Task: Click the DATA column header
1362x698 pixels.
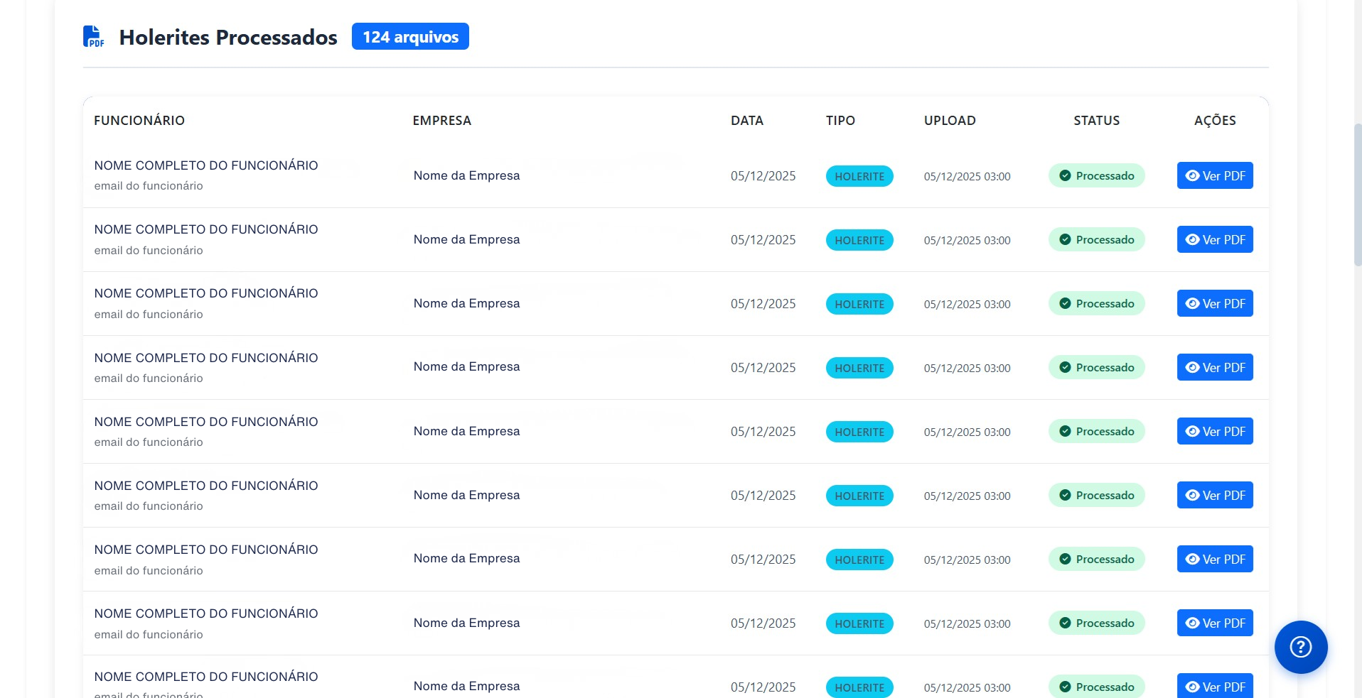Action: 746,121
